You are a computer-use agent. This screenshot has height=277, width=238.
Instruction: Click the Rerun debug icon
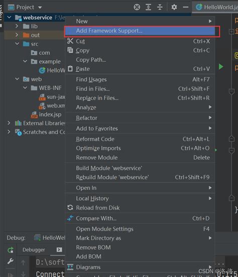[11, 250]
